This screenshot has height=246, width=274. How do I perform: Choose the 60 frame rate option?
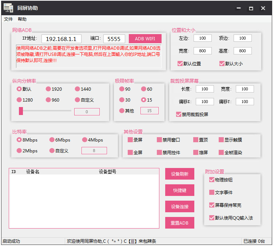pos(144,89)
